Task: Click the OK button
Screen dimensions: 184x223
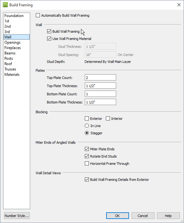Action: [117, 216]
